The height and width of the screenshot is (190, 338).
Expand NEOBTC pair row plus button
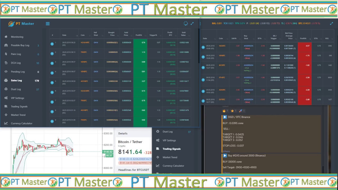[x=203, y=47]
